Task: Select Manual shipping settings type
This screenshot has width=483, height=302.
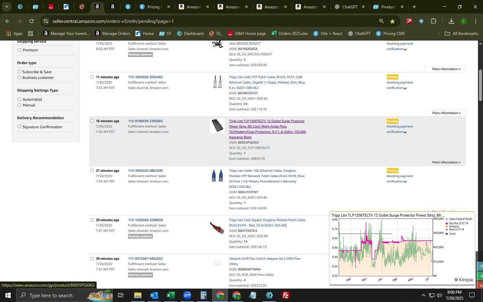Action: click(x=19, y=105)
